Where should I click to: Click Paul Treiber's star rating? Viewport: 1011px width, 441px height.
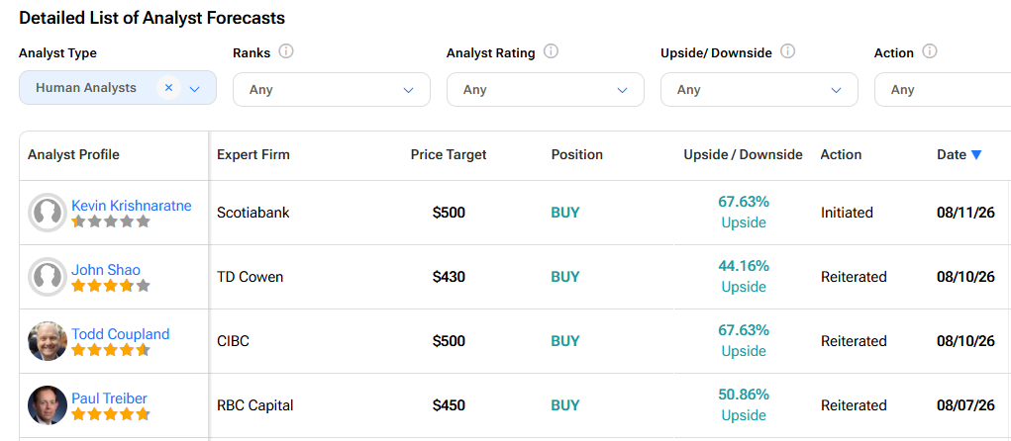click(x=111, y=414)
